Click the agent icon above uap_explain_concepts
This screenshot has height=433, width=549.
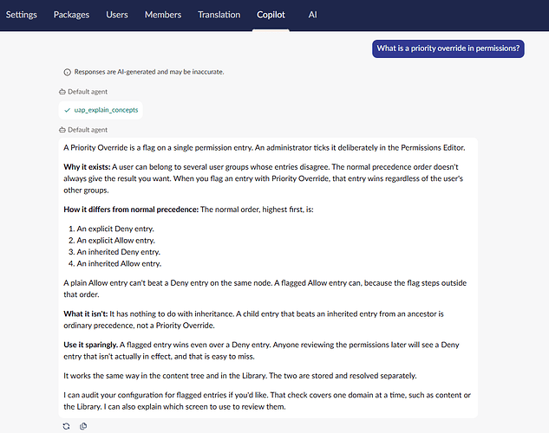coord(62,92)
